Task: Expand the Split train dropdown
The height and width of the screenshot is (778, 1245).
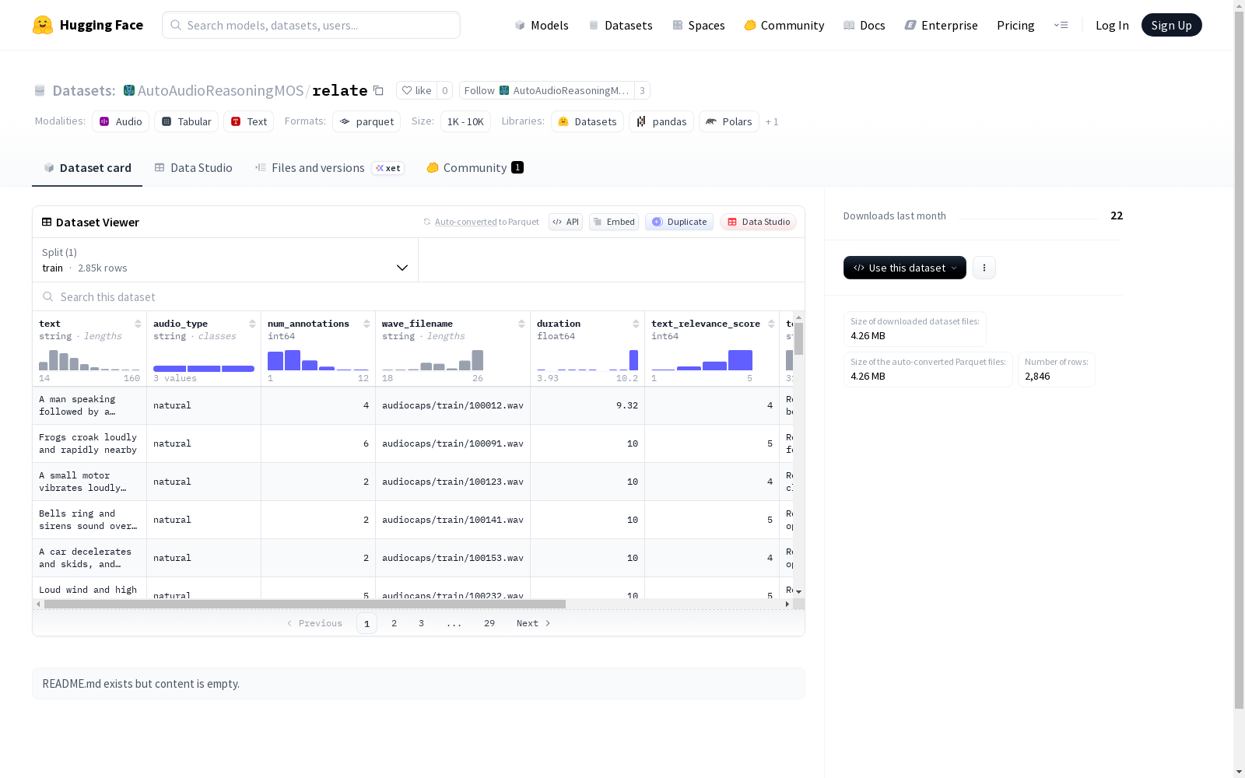Action: 226,260
